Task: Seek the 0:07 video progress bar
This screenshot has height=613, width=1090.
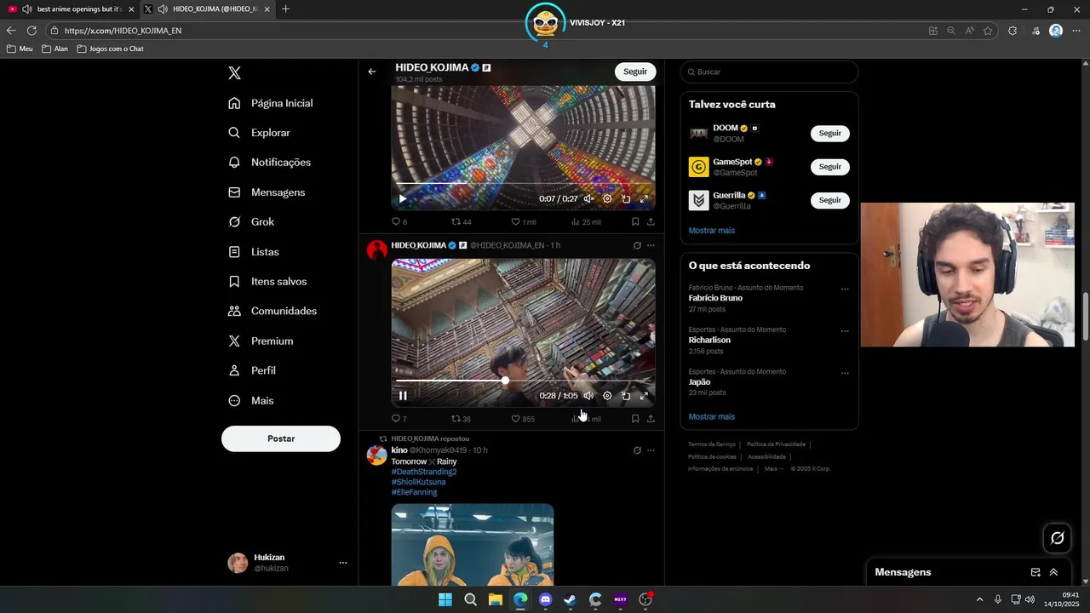Action: (523, 183)
